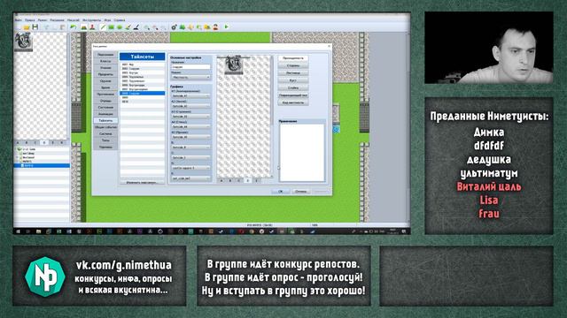Open the Игра menu
This screenshot has width=567, height=318.
[x=107, y=20]
